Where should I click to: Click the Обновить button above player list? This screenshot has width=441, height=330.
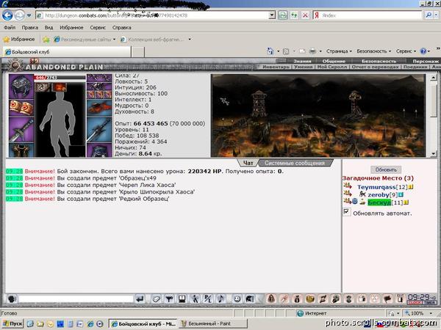(386, 170)
